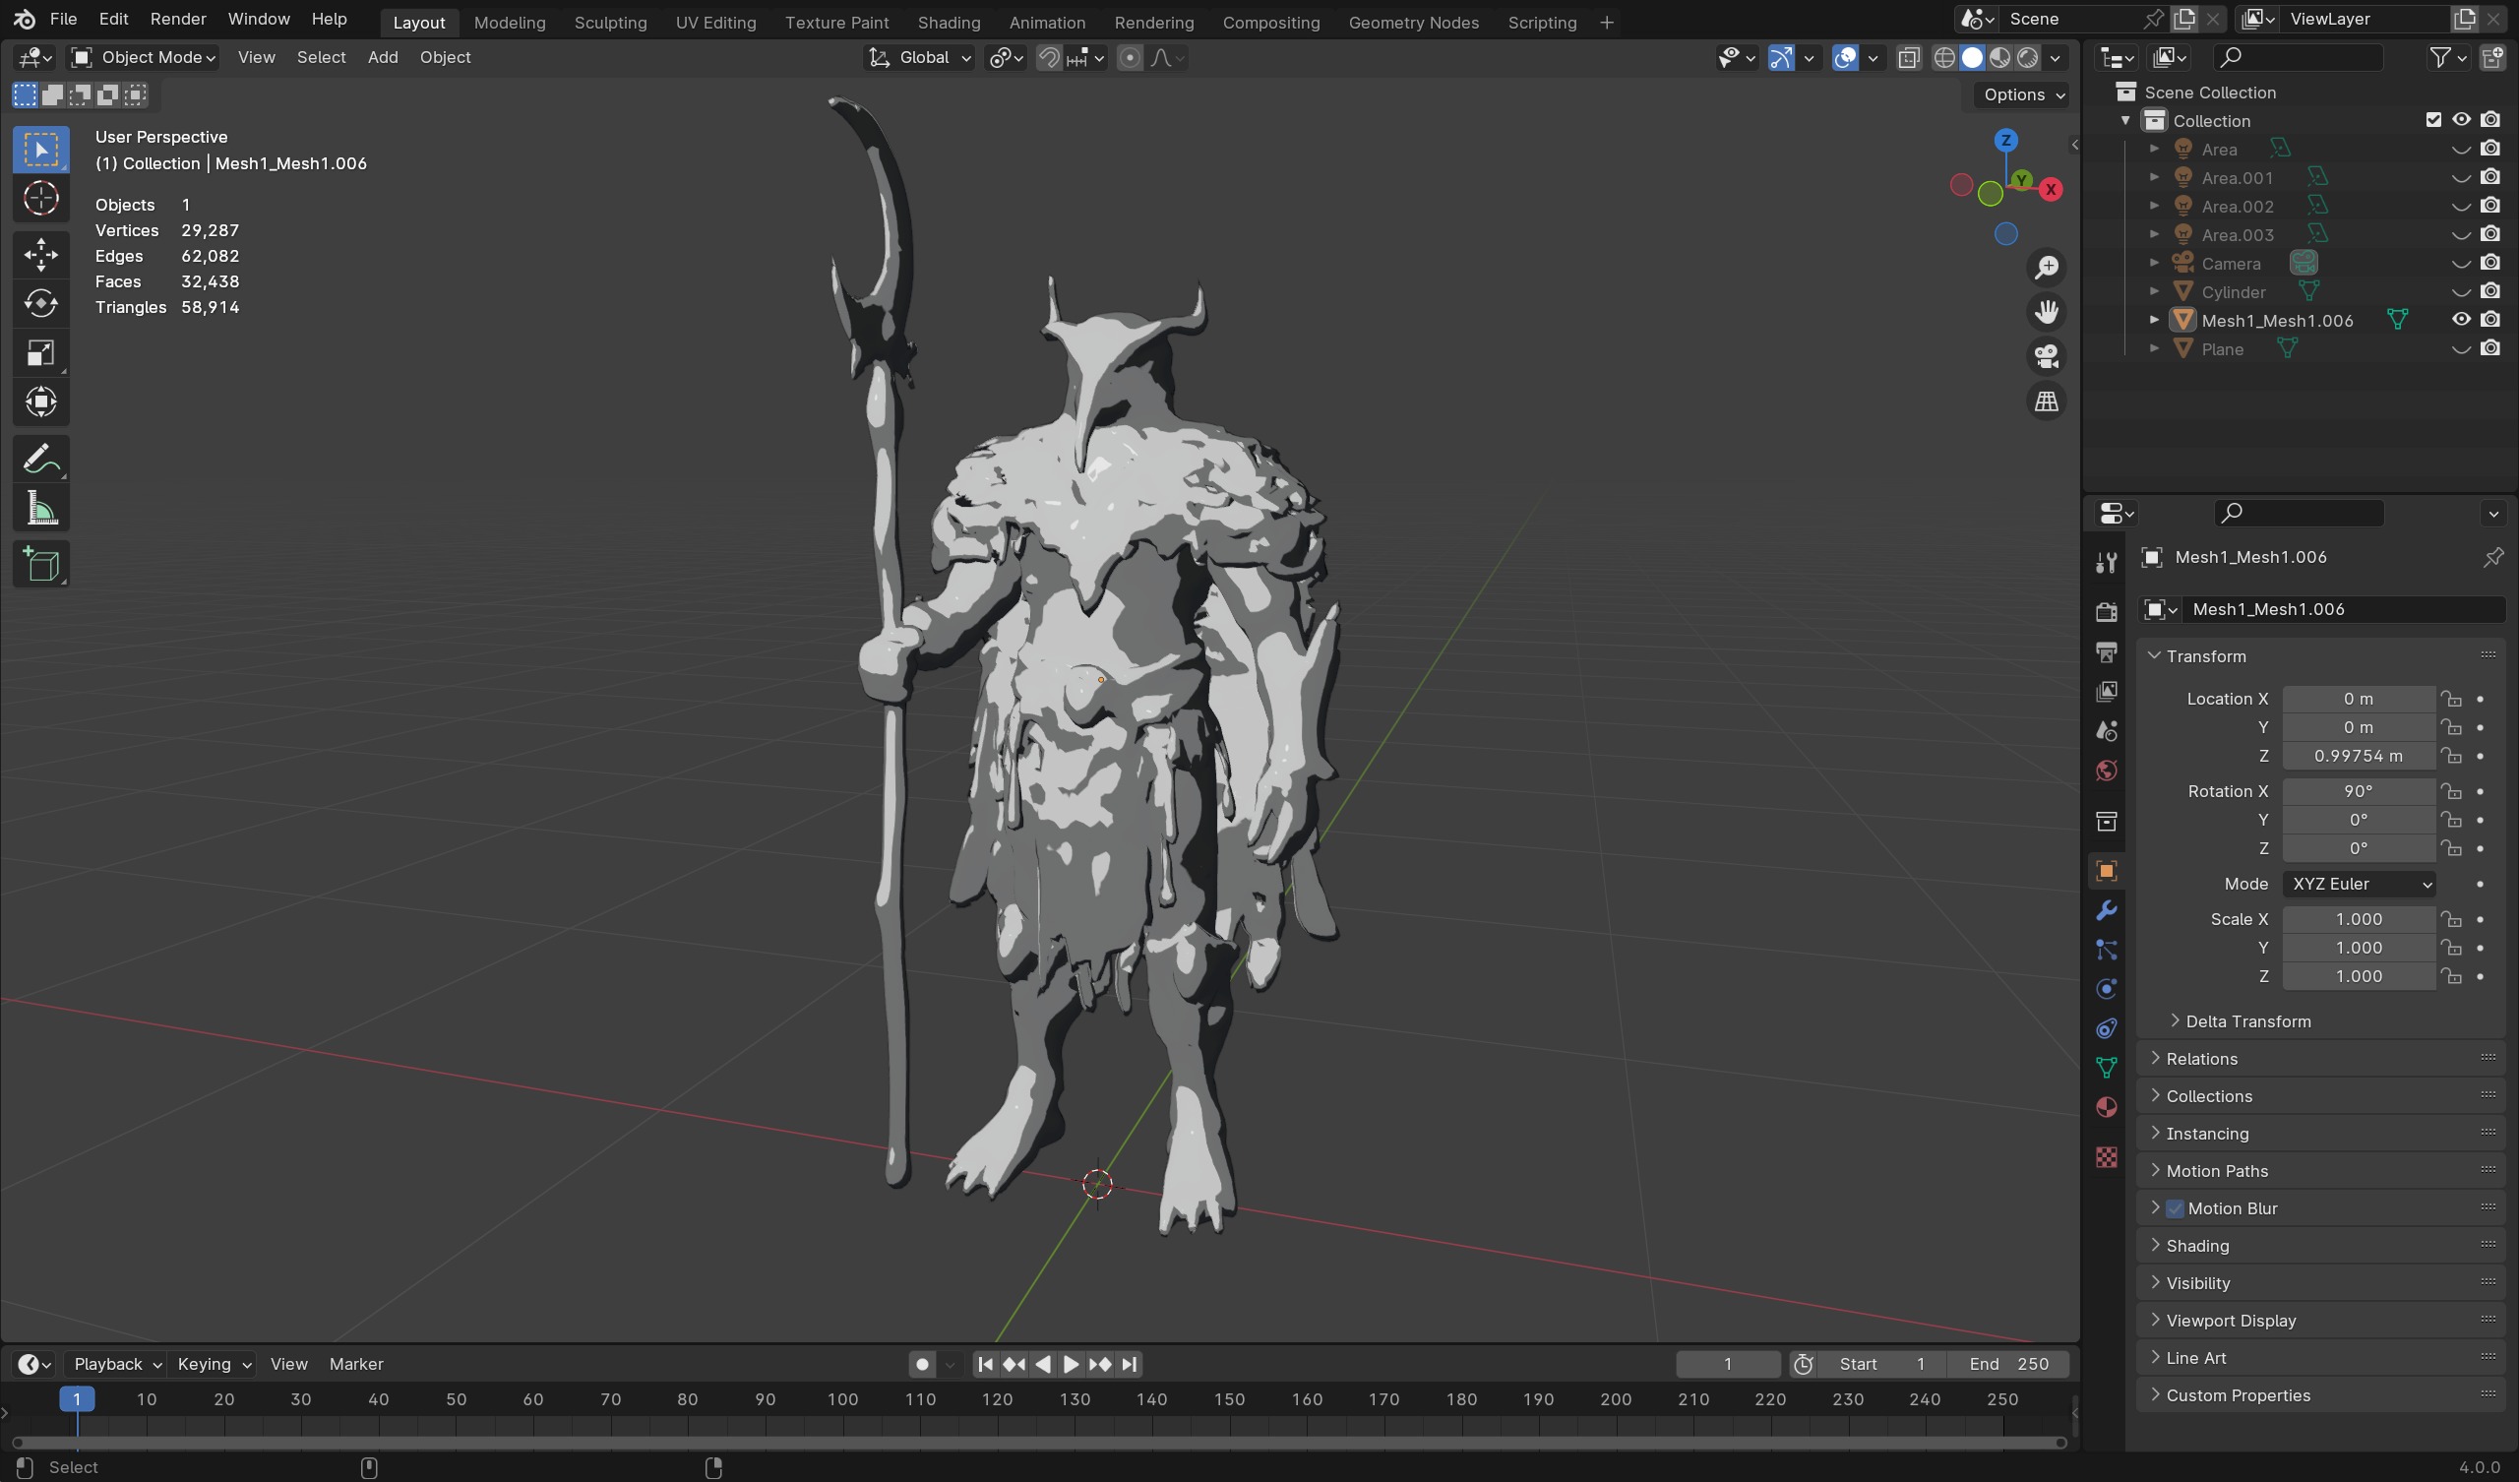Jump to the last frame
The image size is (2519, 1482).
pyautogui.click(x=1130, y=1364)
